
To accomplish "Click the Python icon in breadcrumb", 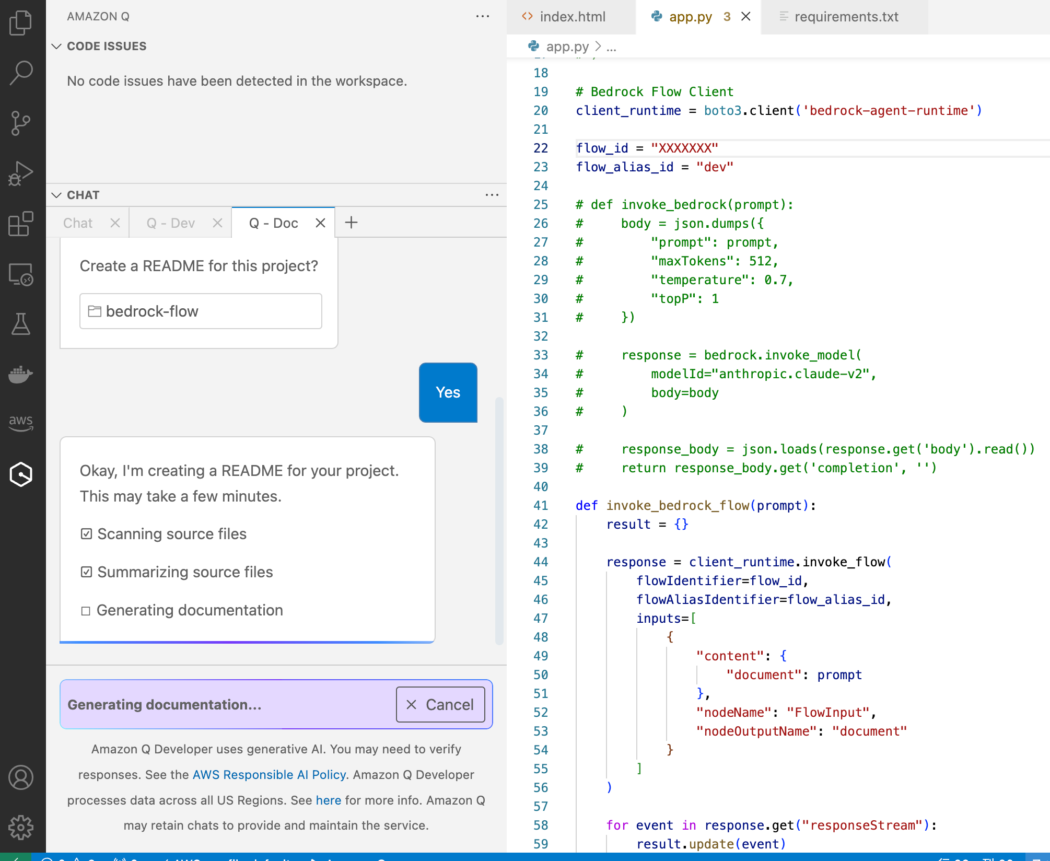I will tap(533, 46).
